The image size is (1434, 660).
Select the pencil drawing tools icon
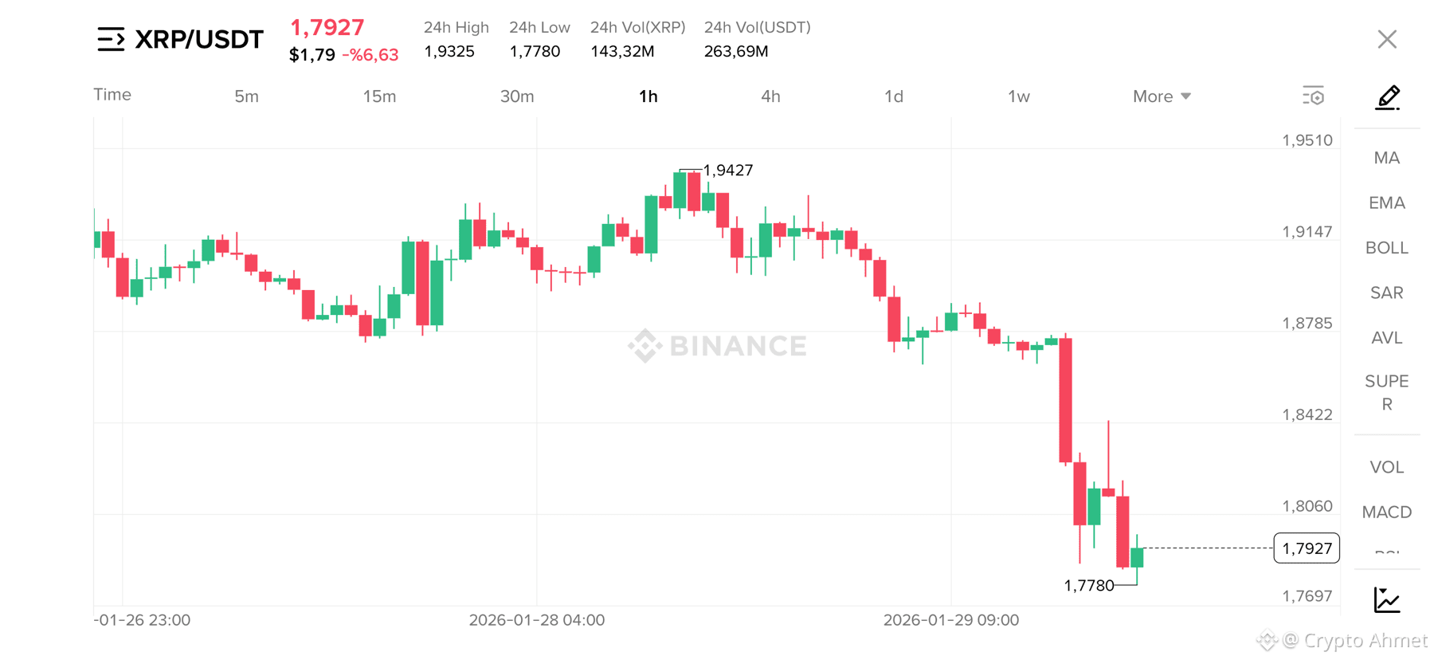tap(1387, 96)
